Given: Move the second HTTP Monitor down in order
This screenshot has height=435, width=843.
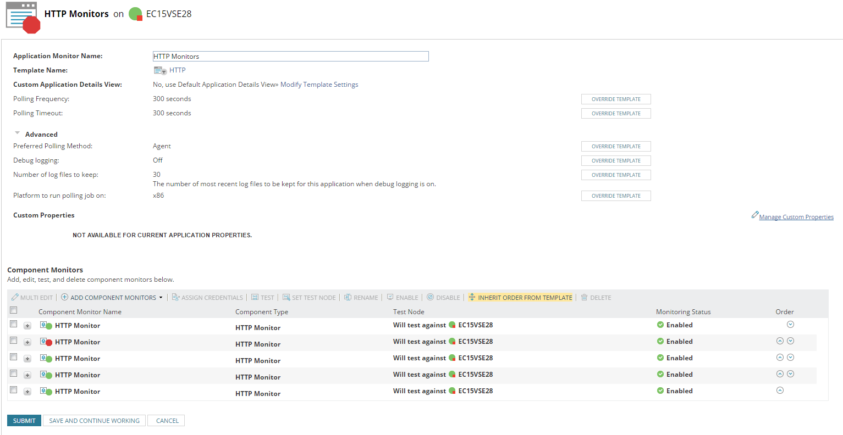Looking at the screenshot, I should tap(790, 341).
